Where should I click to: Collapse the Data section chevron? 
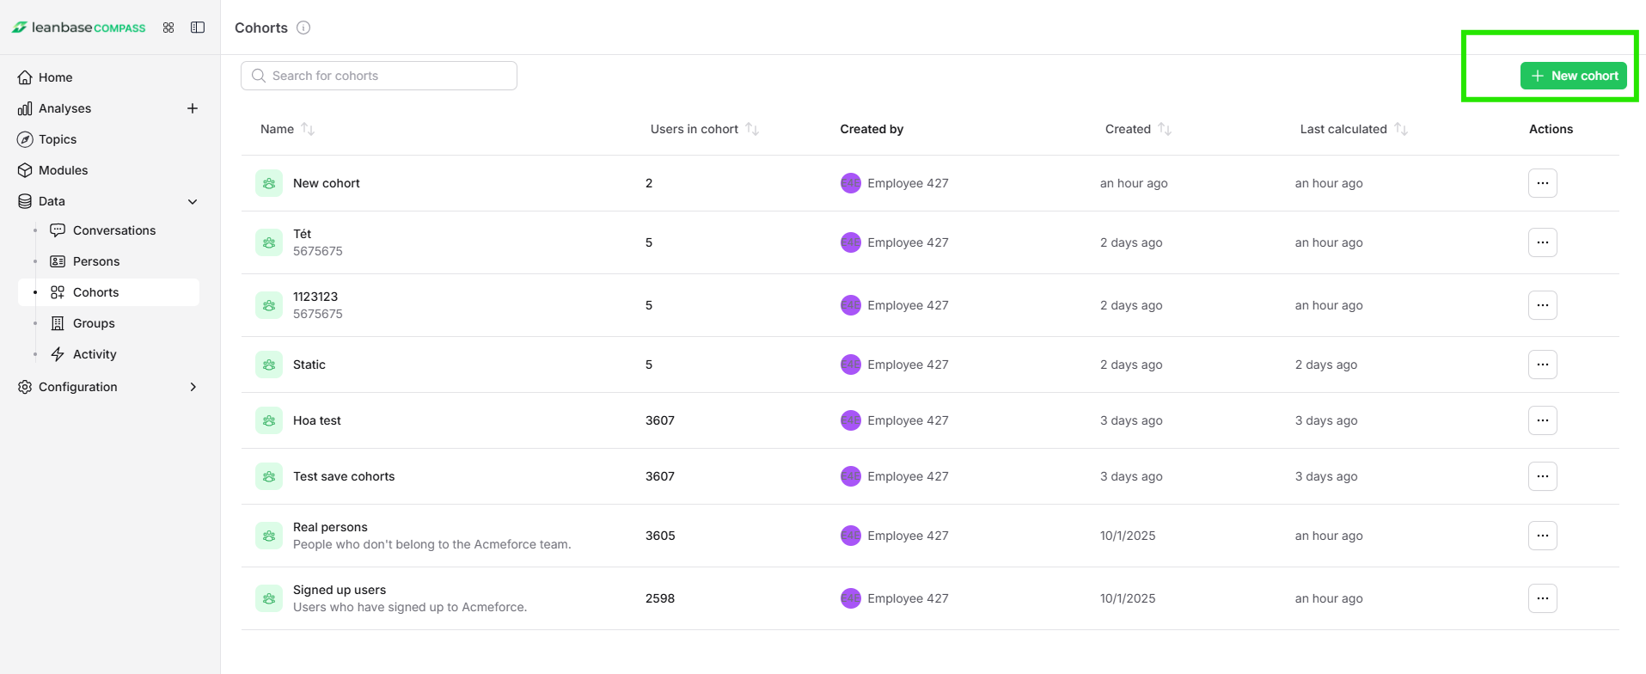[x=193, y=201]
